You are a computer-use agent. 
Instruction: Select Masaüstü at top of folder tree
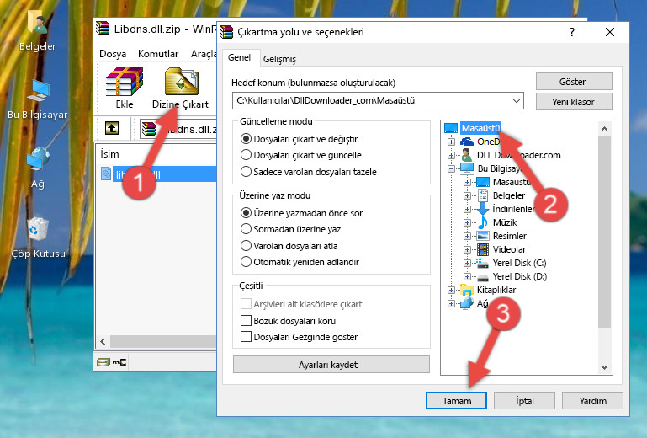point(480,128)
